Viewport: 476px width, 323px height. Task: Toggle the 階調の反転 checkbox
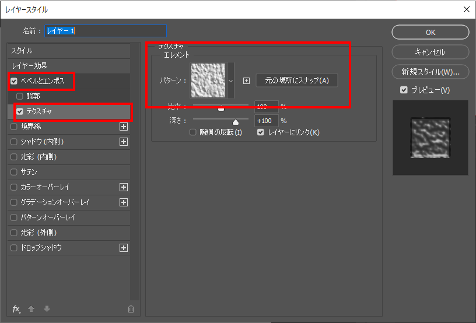pos(194,132)
